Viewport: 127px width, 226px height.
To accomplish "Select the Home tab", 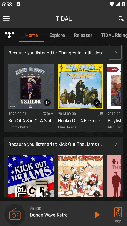I will tap(31, 35).
